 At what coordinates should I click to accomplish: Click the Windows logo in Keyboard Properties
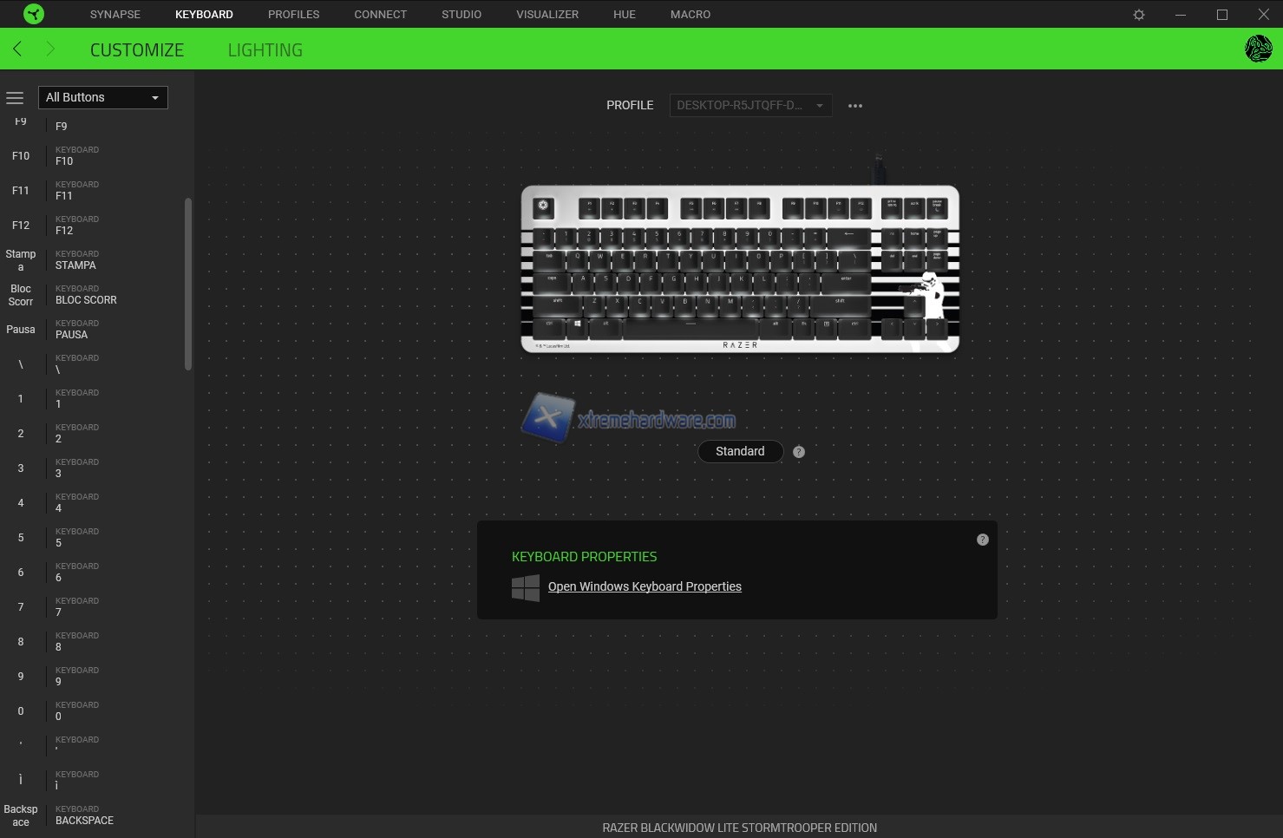click(526, 587)
